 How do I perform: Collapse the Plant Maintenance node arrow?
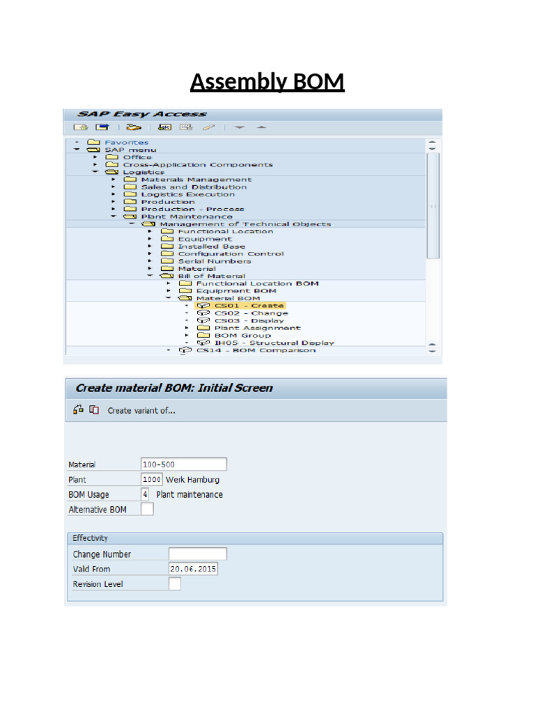point(114,217)
